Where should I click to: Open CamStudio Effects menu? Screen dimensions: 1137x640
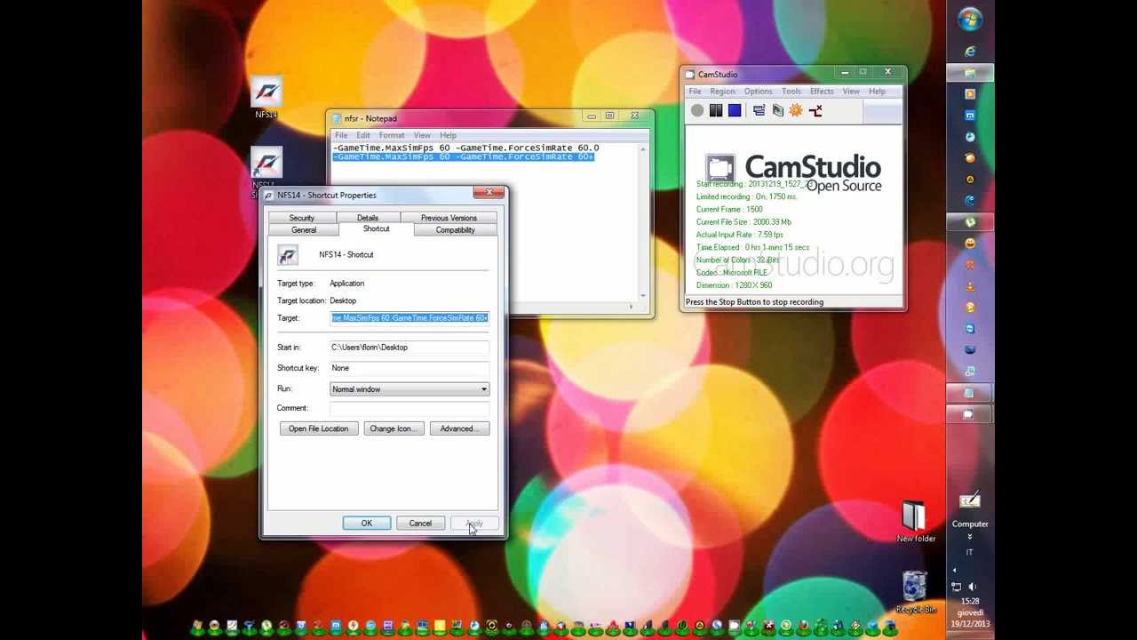click(x=822, y=92)
